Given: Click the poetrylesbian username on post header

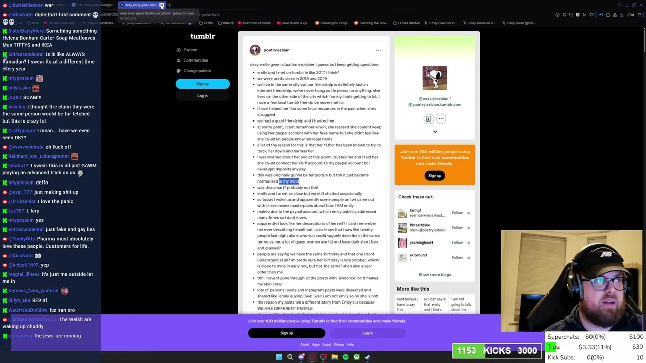Looking at the screenshot, I should [276, 50].
